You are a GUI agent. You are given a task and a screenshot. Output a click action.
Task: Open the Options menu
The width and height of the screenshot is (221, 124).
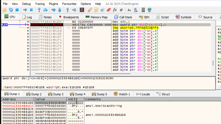(86, 4)
